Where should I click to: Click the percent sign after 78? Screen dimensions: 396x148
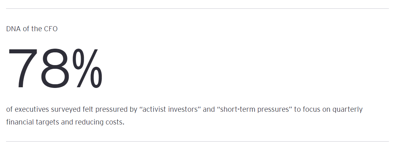(x=87, y=68)
